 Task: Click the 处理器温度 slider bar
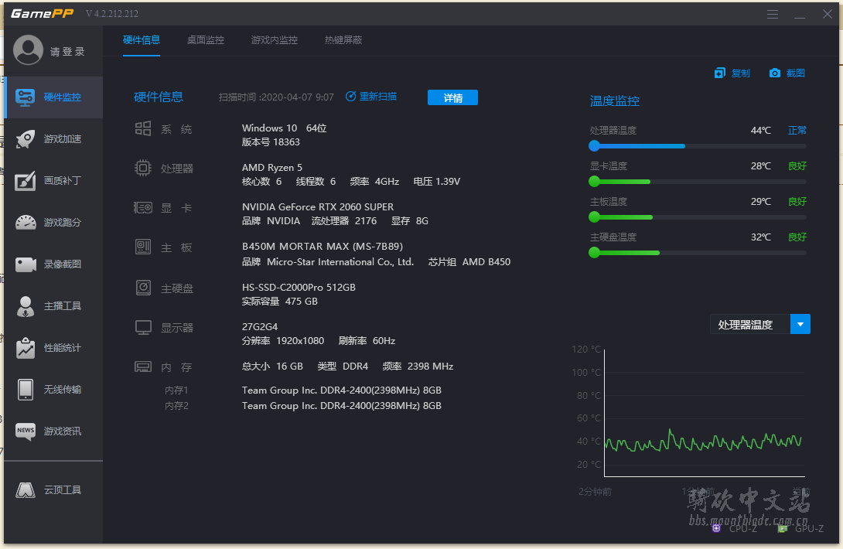pos(698,145)
